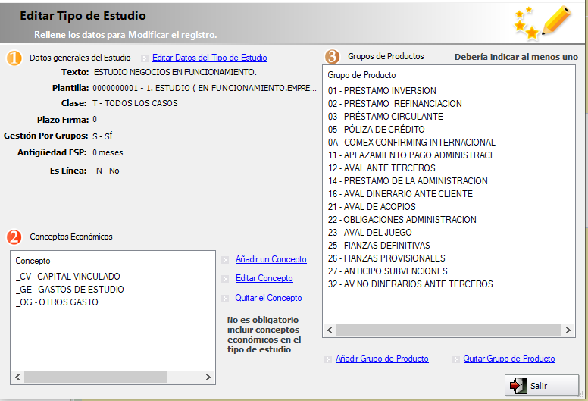Click small icon beside Editar Datos del Tipo
Image resolution: width=588 pixels, height=401 pixels.
(x=145, y=58)
